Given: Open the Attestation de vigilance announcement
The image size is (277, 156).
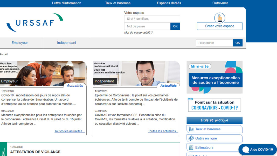Looking at the screenshot, I should click(35, 152).
